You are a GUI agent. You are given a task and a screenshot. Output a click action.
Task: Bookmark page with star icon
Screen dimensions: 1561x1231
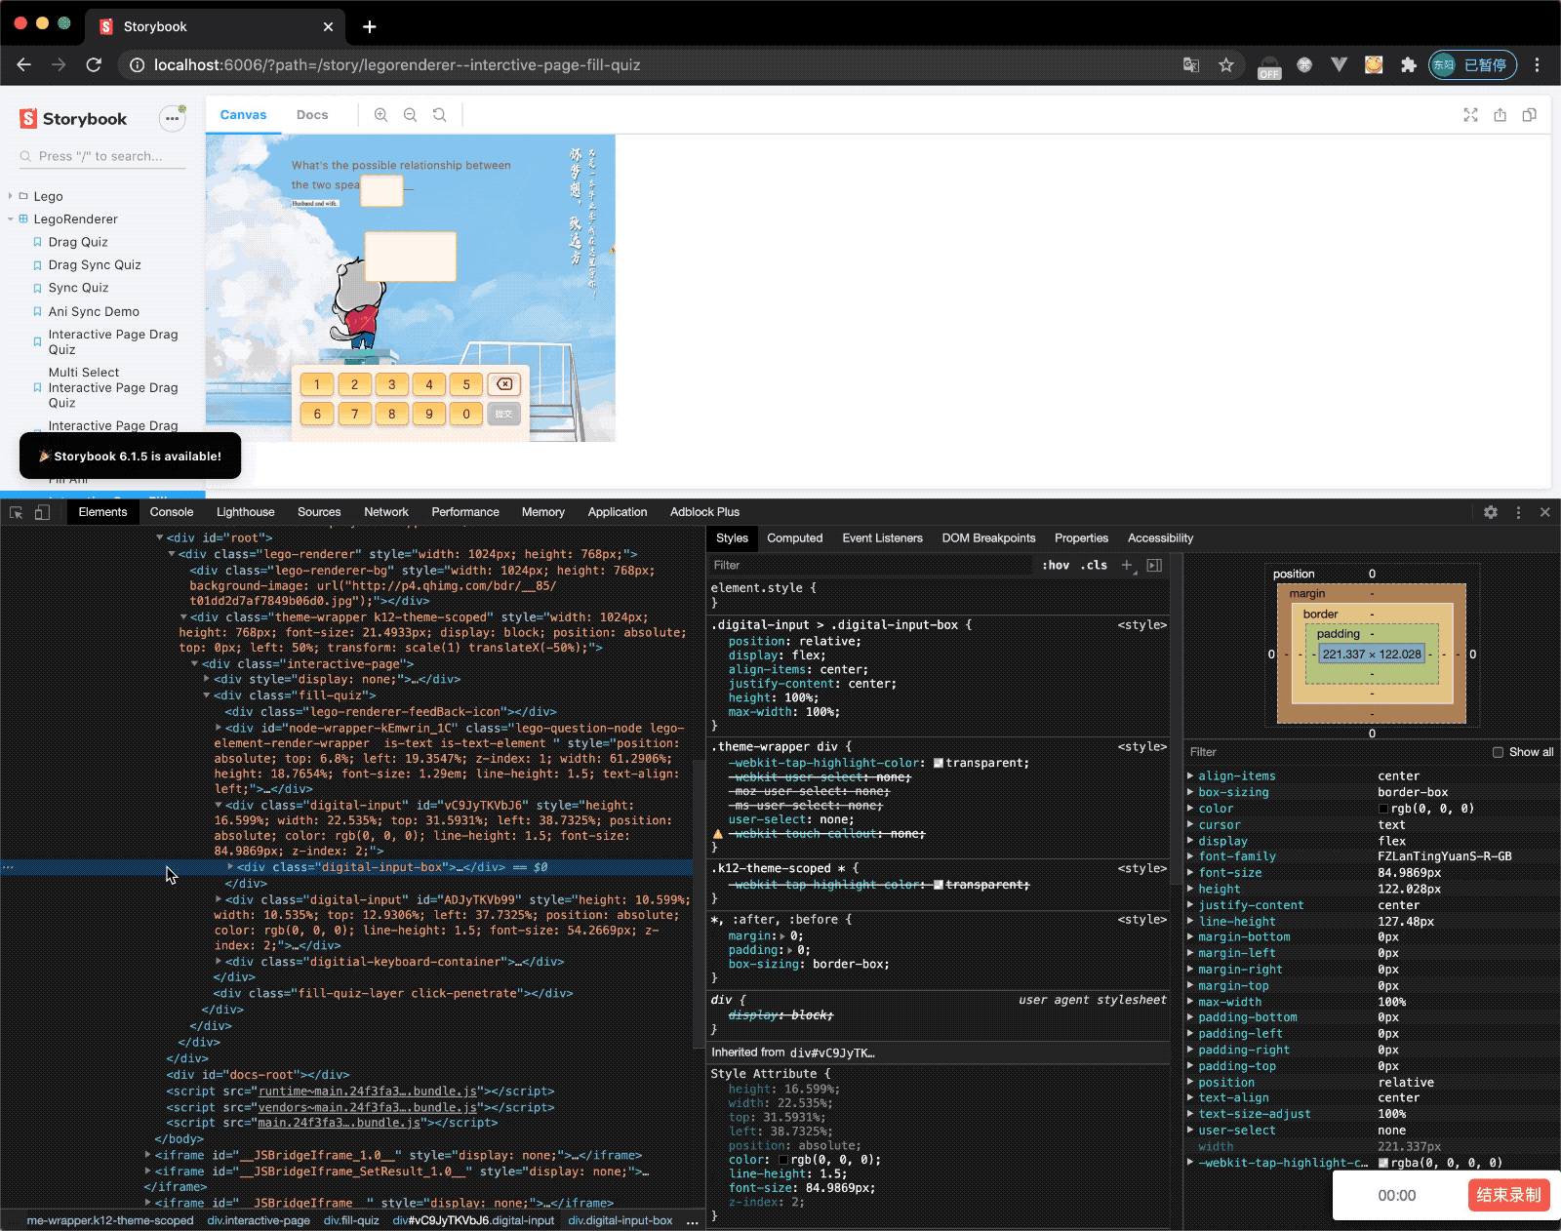(1226, 65)
